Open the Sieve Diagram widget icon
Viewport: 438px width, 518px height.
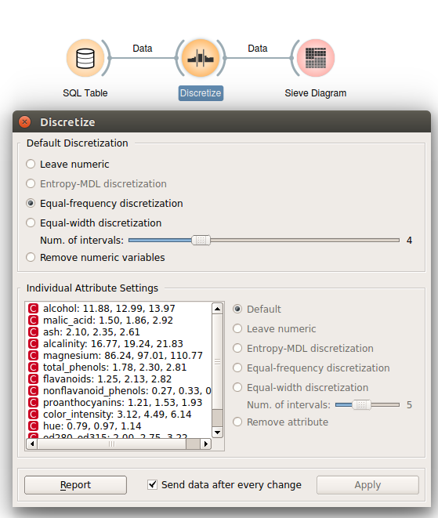coord(316,58)
